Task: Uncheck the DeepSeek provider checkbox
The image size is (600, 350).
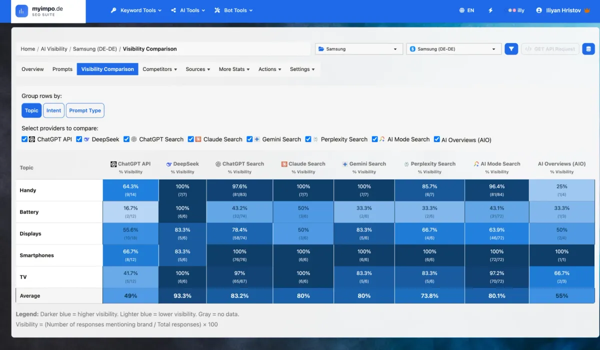Action: (x=79, y=139)
